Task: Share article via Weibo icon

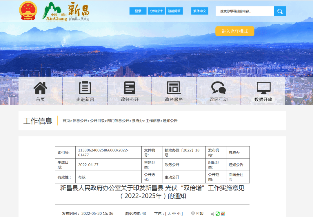Action: pyautogui.click(x=223, y=214)
